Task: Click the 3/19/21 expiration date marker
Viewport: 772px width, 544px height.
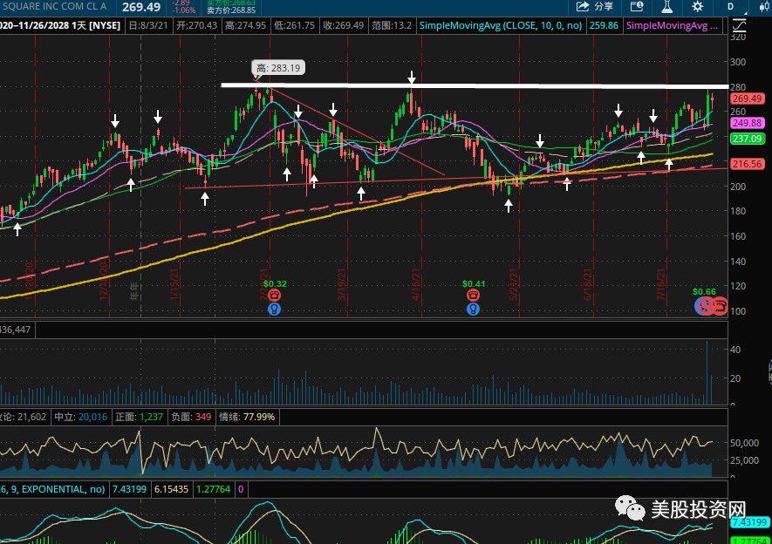Action: click(x=342, y=284)
